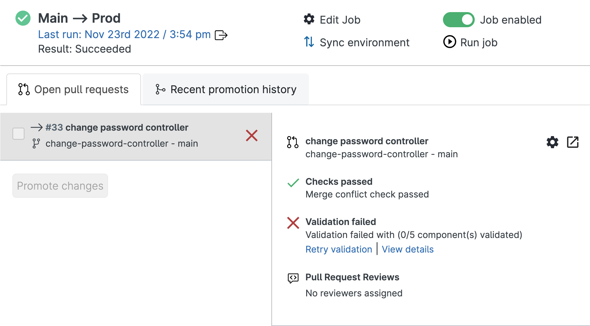Click the Retry validation link
The height and width of the screenshot is (326, 590).
click(x=339, y=249)
